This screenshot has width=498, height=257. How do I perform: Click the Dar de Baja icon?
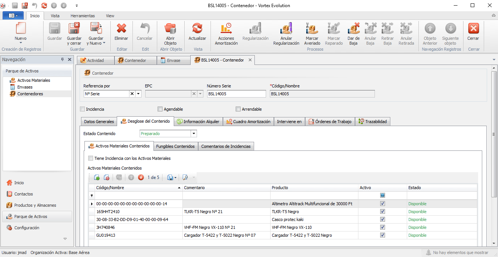pos(354,29)
